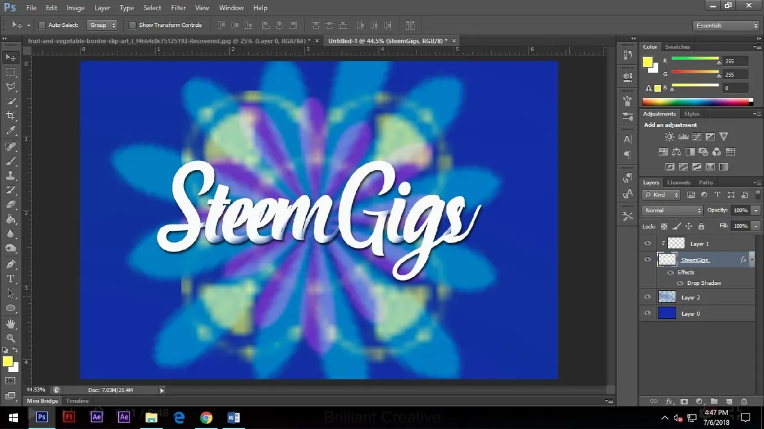
Task: Select the Move tool
Action: pyautogui.click(x=11, y=57)
